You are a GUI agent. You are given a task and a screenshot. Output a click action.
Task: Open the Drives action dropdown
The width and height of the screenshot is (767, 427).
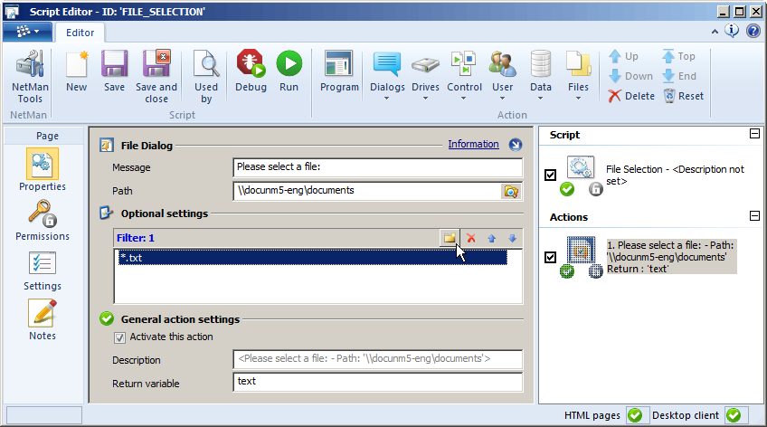425,75
